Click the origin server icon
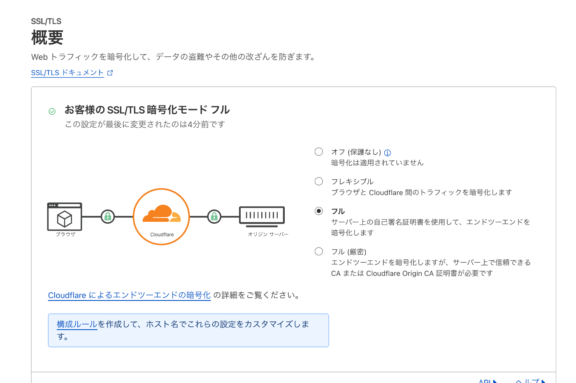576x383 pixels. [x=262, y=216]
